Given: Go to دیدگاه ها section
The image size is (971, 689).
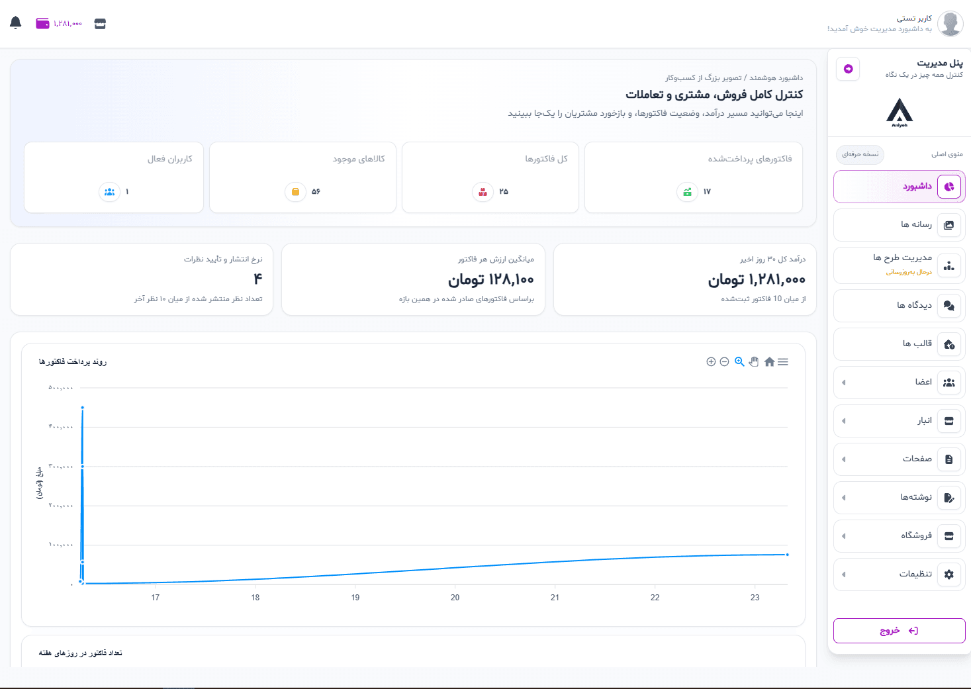Looking at the screenshot, I should tap(900, 306).
